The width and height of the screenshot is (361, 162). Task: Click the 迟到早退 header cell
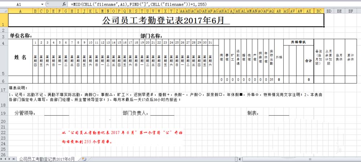click(238, 57)
